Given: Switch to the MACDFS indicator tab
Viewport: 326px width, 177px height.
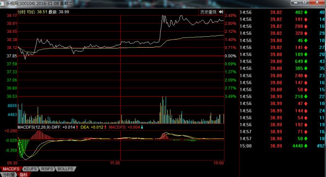Looking at the screenshot, I should [x=11, y=169].
